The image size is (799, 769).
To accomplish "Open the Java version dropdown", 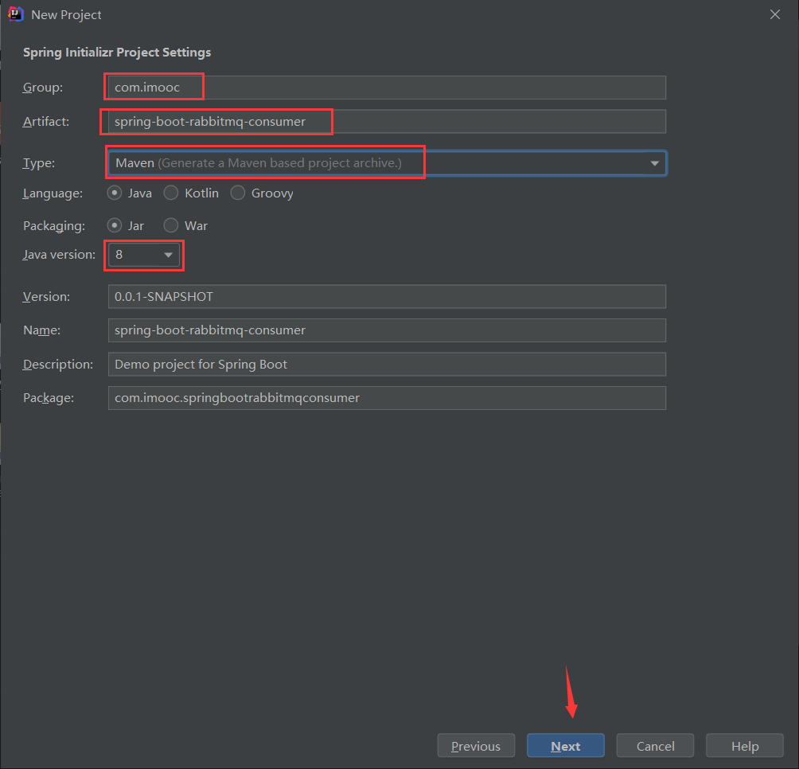I will 144,254.
